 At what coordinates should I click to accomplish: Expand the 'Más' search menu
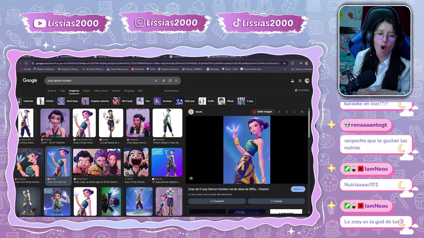pos(141,91)
